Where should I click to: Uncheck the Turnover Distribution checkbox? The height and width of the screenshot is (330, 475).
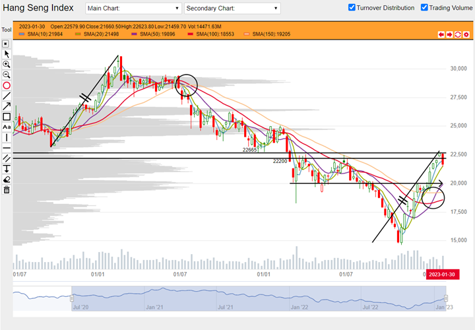[352, 7]
